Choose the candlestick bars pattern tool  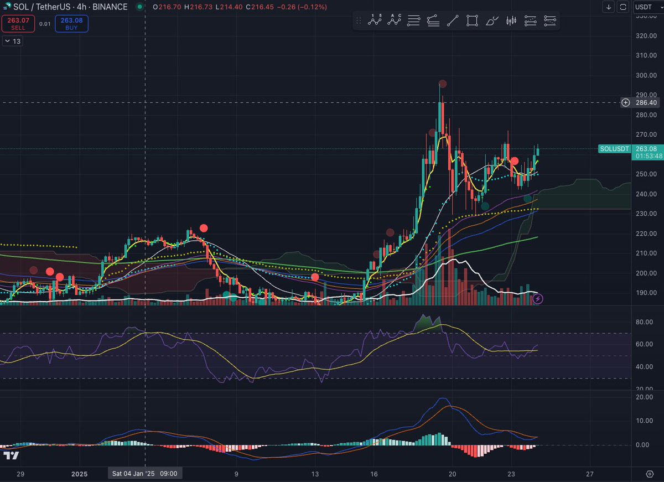[511, 21]
